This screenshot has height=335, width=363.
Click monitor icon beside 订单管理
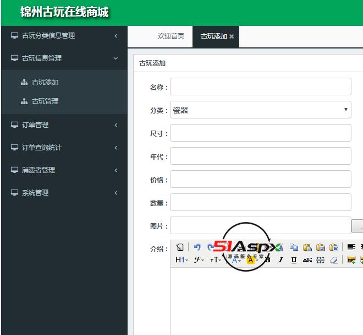(x=14, y=125)
